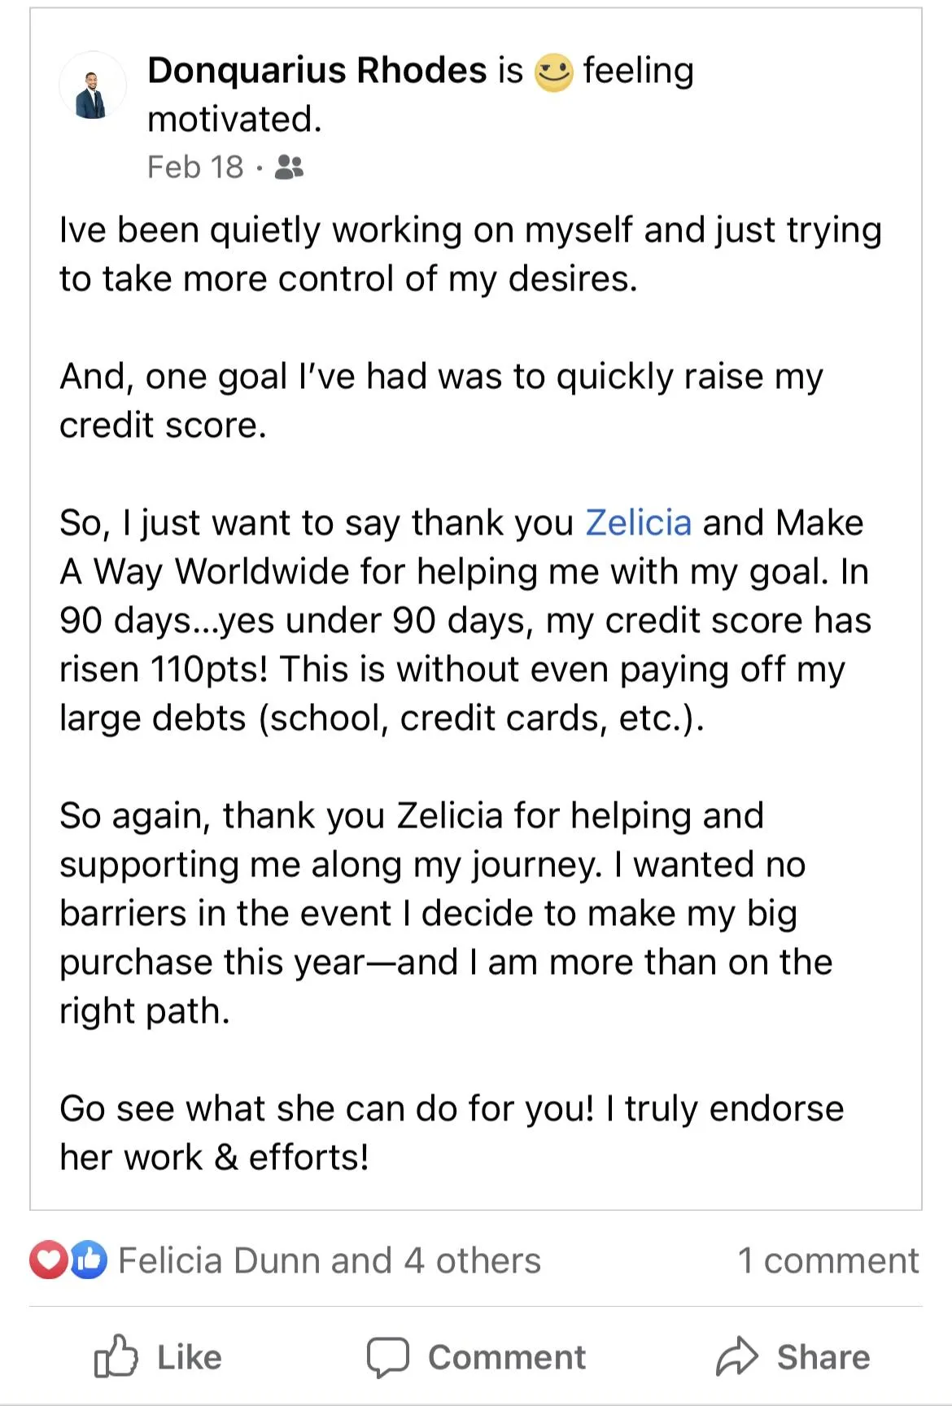The image size is (952, 1406).
Task: Tap the Comment button label
Action: click(x=507, y=1357)
